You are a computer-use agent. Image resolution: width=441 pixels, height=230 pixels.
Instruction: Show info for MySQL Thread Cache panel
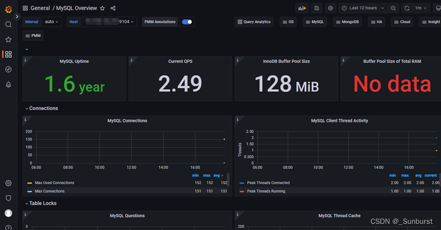point(238,214)
